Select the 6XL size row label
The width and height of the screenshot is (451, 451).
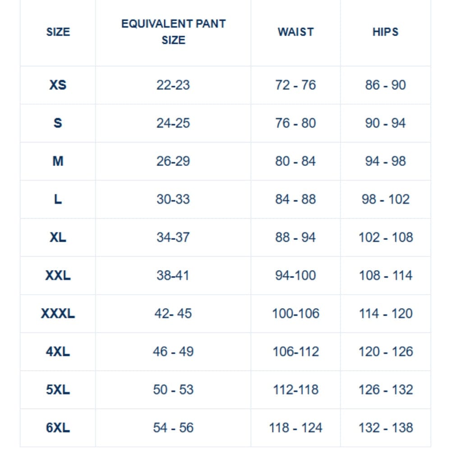tap(58, 428)
